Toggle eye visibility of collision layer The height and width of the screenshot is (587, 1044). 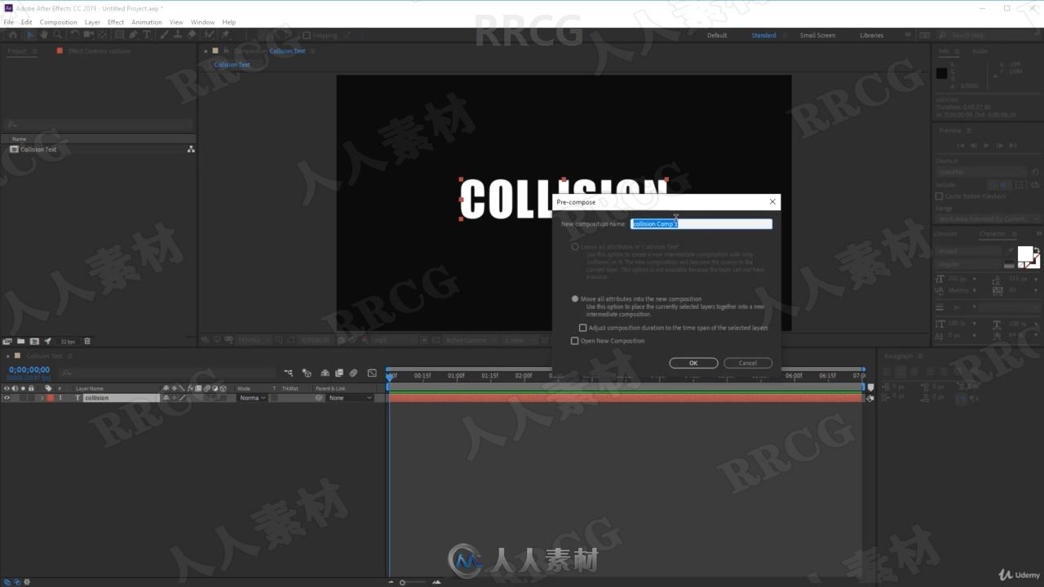7,398
